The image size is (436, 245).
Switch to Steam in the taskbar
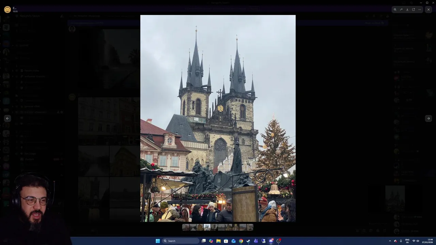point(248,241)
